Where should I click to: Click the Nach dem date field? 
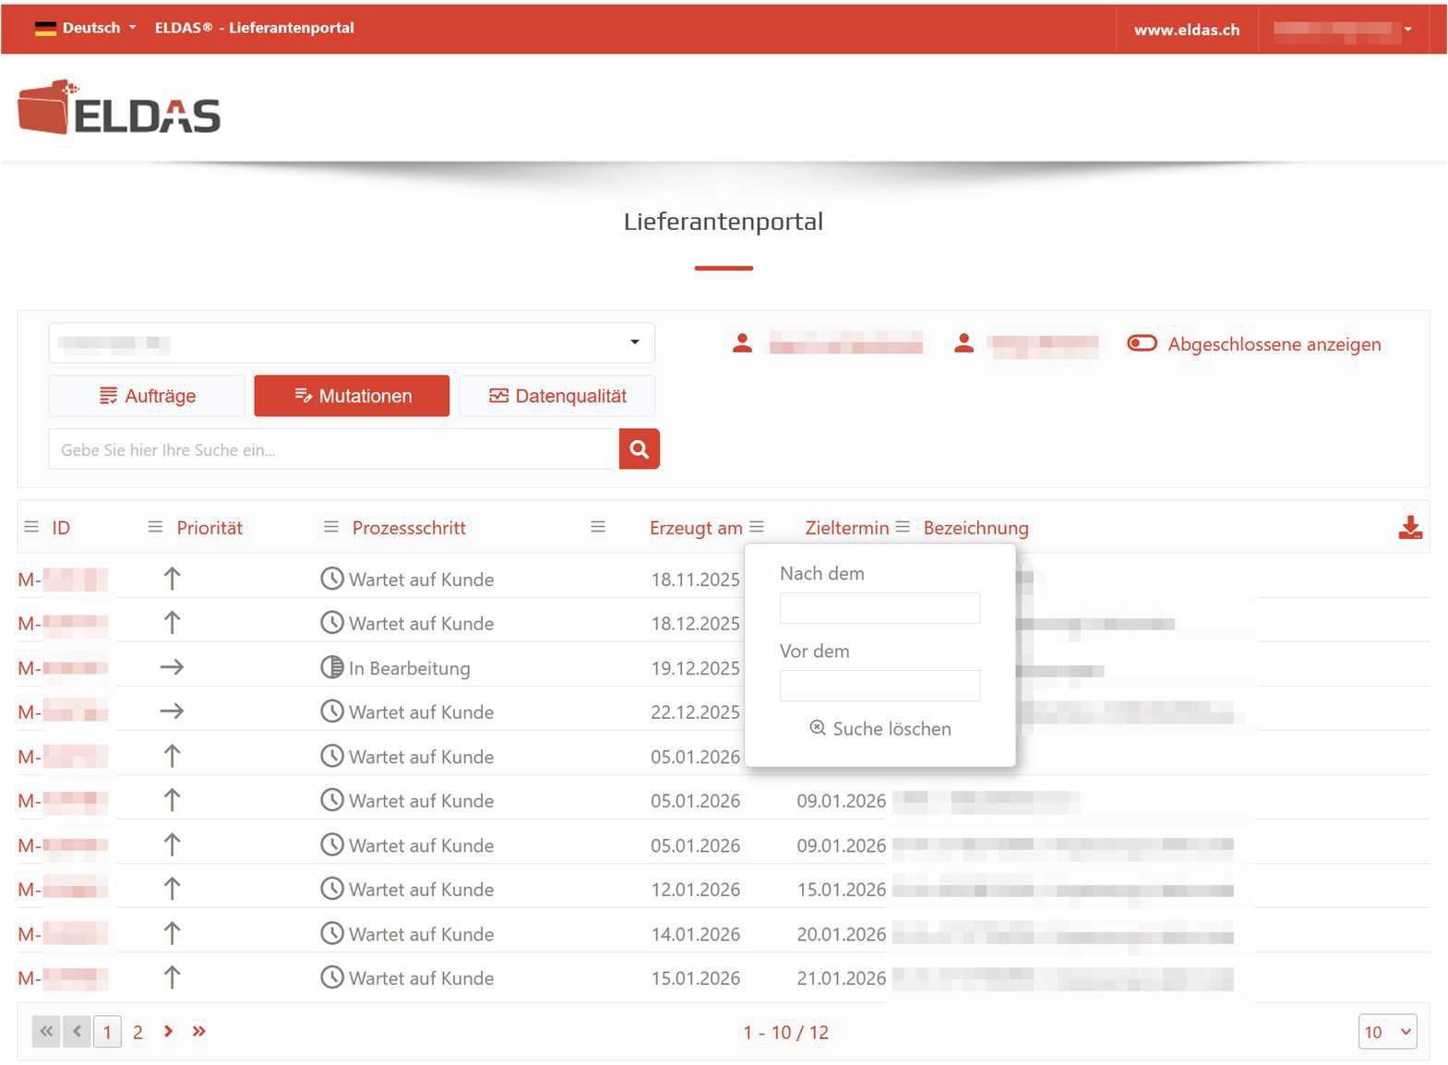click(880, 608)
